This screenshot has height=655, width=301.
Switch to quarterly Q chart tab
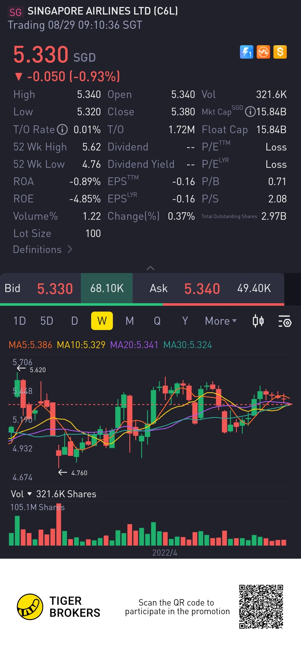[x=157, y=321]
